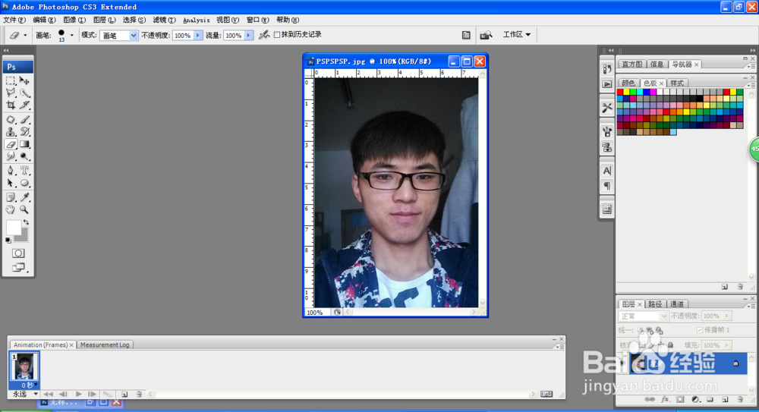This screenshot has width=759, height=412.
Task: Select the Move tool
Action: point(25,80)
